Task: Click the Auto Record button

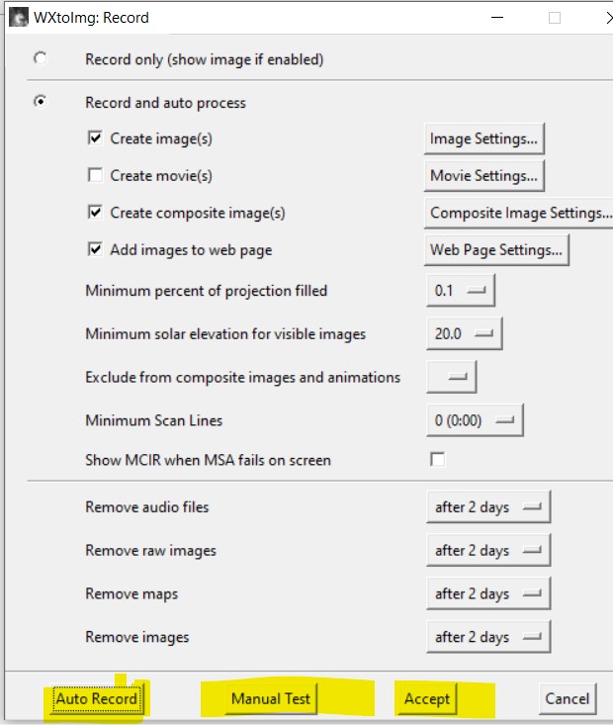Action: point(97,698)
